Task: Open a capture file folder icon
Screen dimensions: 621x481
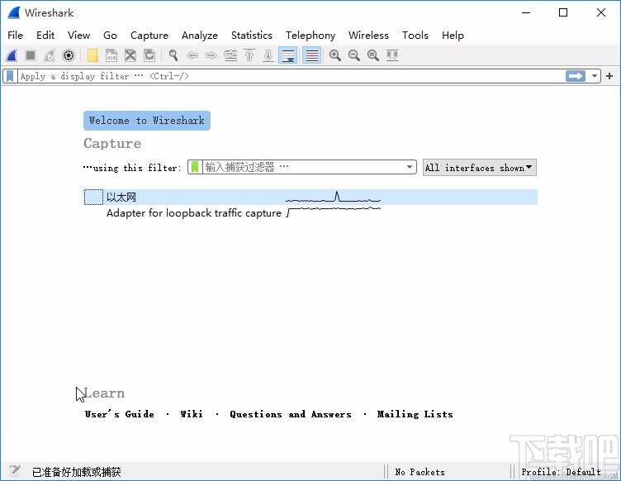Action: (x=92, y=55)
